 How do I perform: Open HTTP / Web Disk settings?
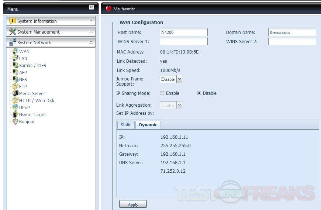coord(37,100)
